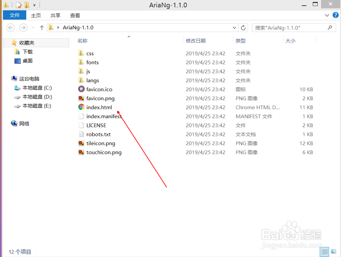
Task: Click the favicon.png image icon
Action: click(x=81, y=98)
